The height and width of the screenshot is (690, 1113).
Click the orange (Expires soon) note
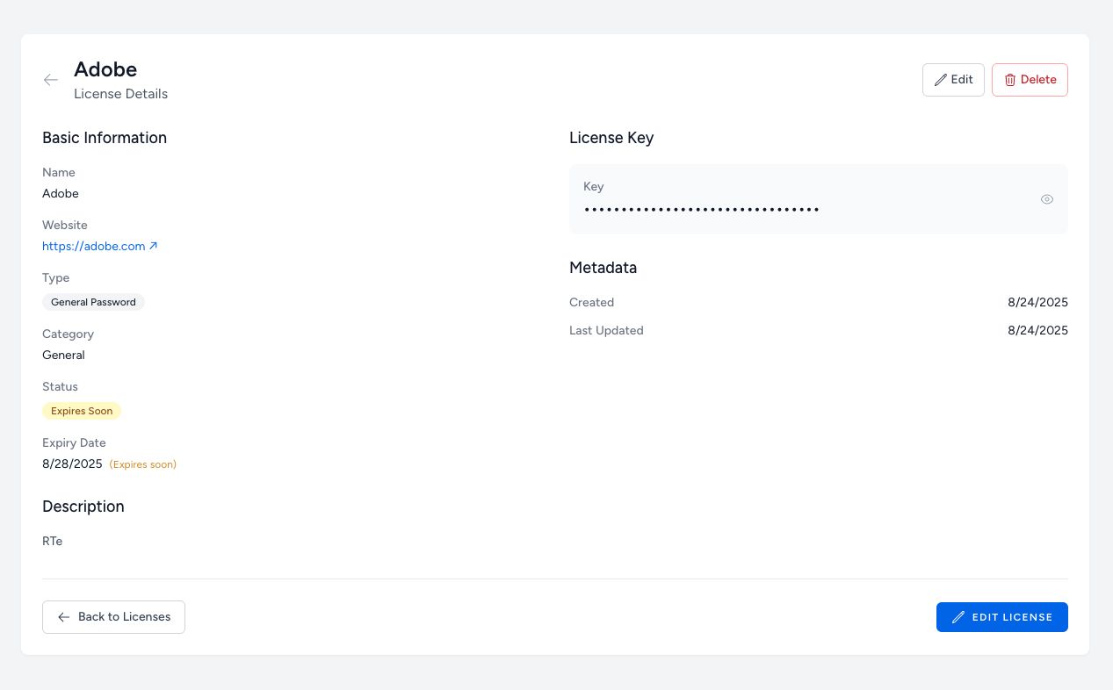(142, 464)
